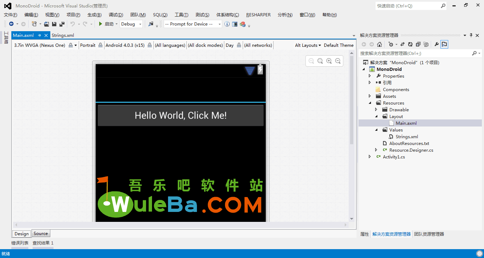This screenshot has width=484, height=258.
Task: Click the Open File icon in toolbar
Action: (46, 24)
